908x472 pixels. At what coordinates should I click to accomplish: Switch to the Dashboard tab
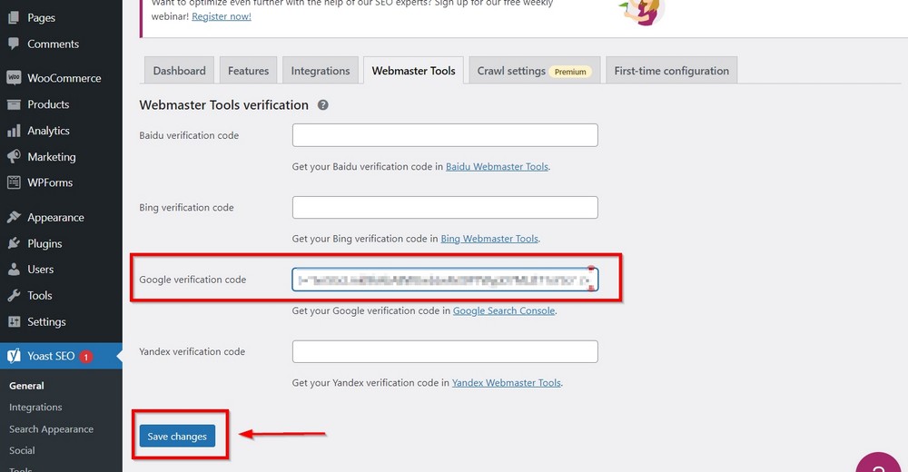click(x=179, y=71)
